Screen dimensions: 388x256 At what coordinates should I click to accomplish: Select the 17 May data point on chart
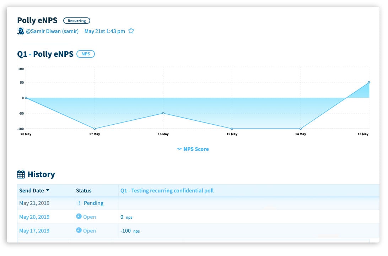tap(95, 129)
